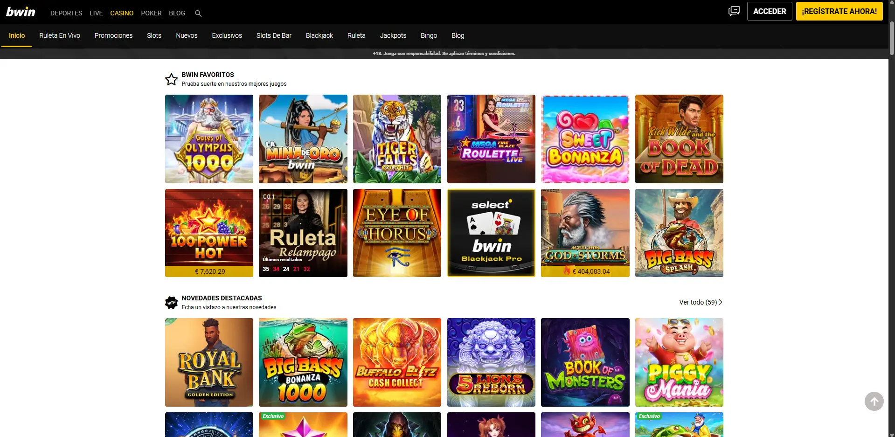This screenshot has height=437, width=895.
Task: Open the bwin Blackjack Pro game
Action: click(x=491, y=233)
